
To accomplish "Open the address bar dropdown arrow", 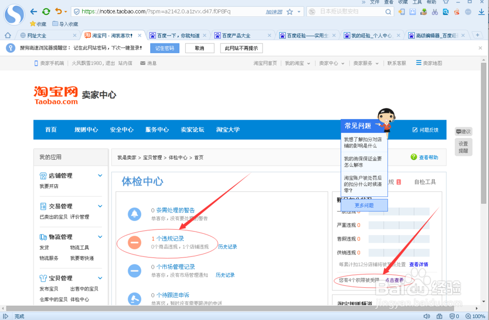I will click(x=299, y=12).
